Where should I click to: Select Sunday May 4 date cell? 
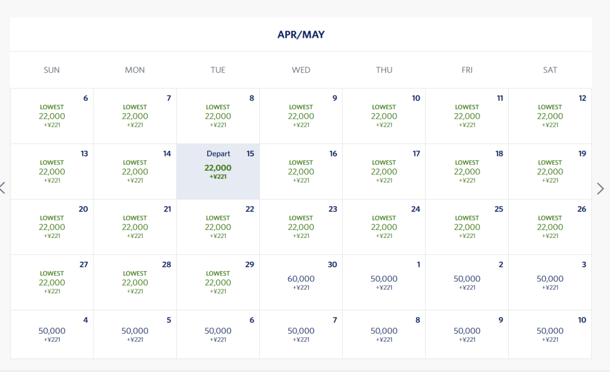point(52,335)
